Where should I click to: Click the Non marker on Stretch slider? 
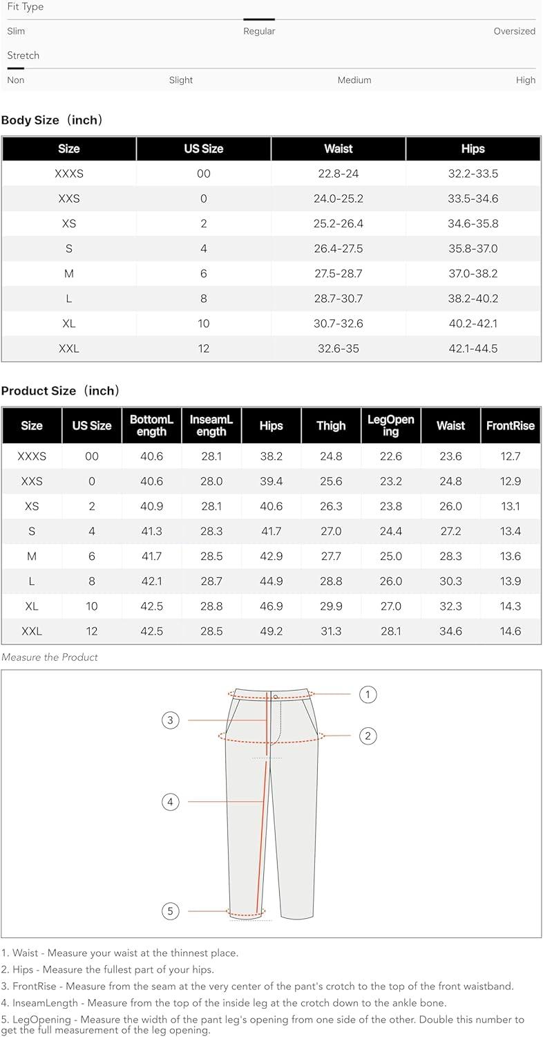[x=15, y=68]
